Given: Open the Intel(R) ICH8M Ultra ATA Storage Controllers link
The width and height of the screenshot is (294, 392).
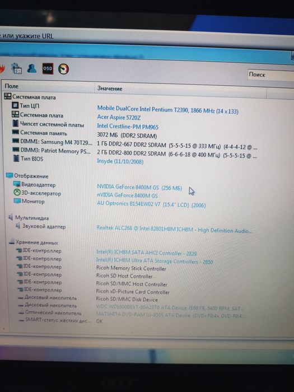Looking at the screenshot, I should 155,261.
